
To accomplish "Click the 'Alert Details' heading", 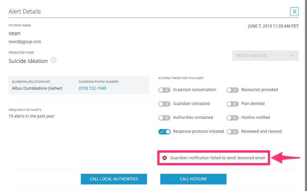I will pyautogui.click(x=25, y=11).
